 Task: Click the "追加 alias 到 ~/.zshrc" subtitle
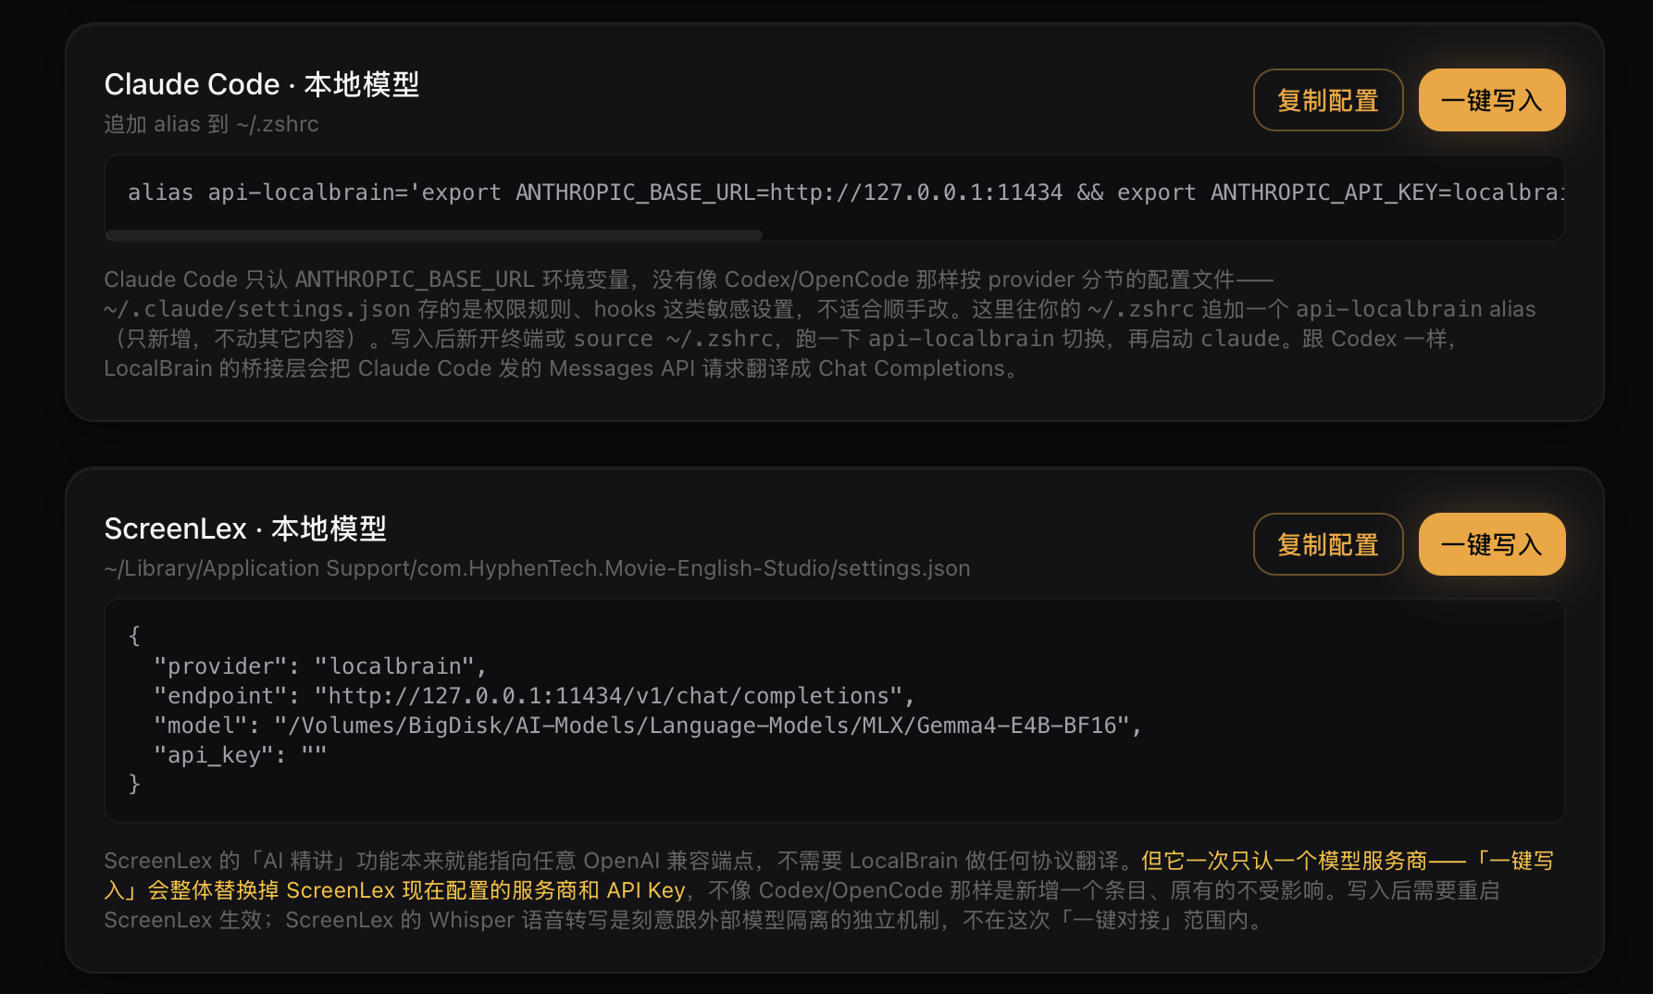tap(211, 124)
